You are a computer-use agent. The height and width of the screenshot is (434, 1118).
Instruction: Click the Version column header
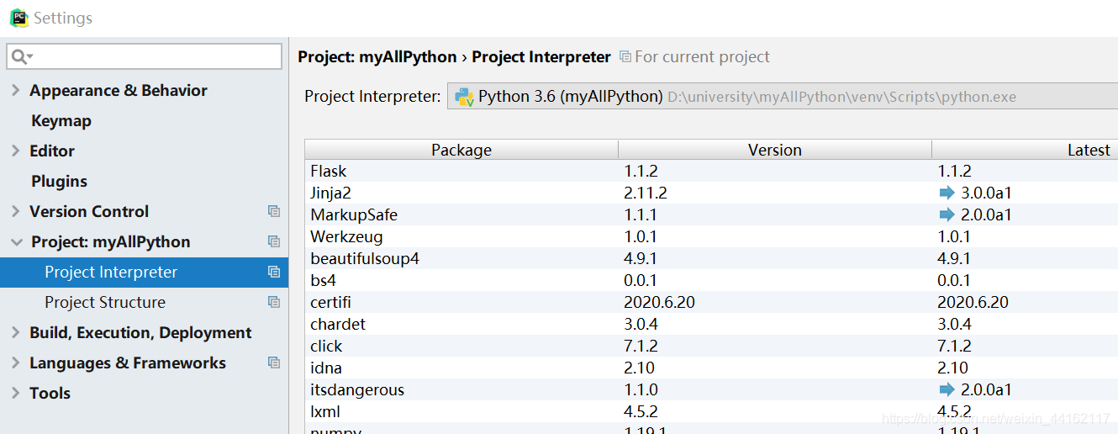coord(774,150)
